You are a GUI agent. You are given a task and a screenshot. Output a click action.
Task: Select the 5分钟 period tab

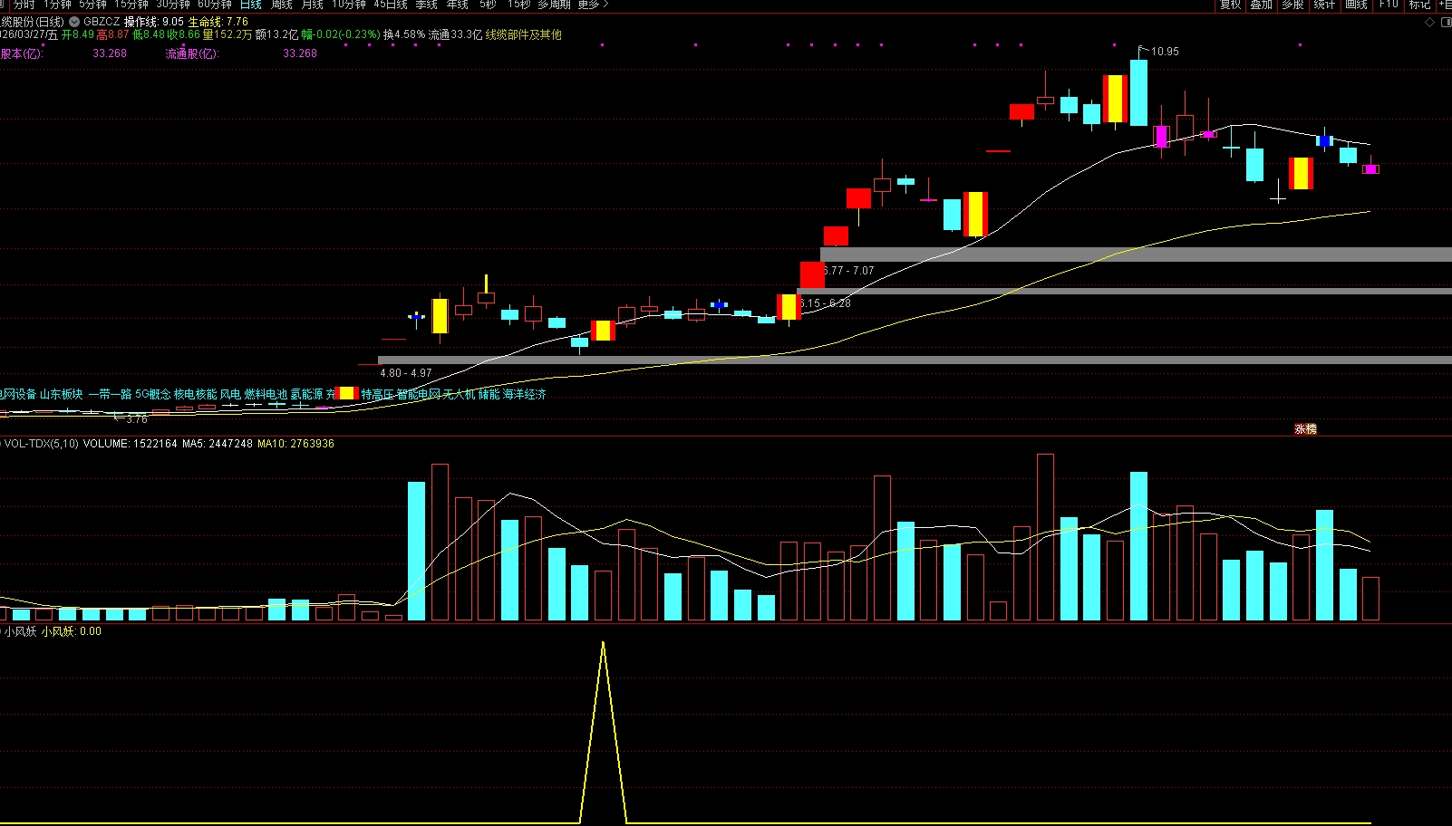point(92,5)
